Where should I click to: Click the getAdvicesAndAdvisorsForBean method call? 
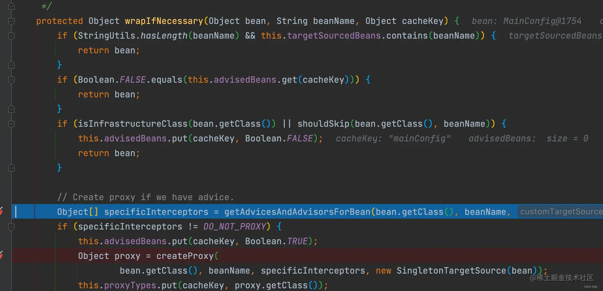coord(297,212)
